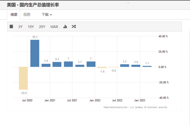This screenshot has height=126, width=190.
Task: Click the bar chart type icon
Action: pyautogui.click(x=65, y=27)
